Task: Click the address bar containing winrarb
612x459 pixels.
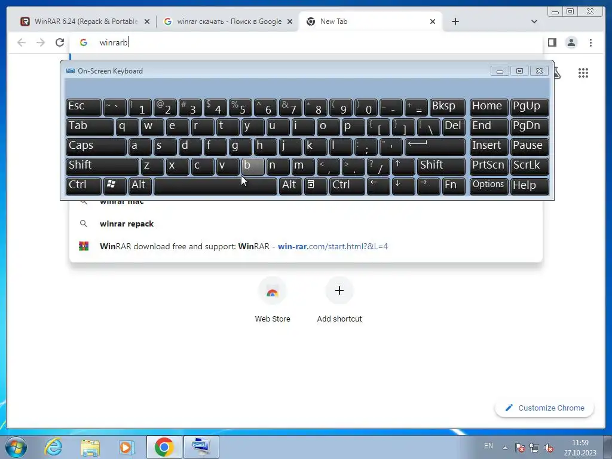Action: 307,42
